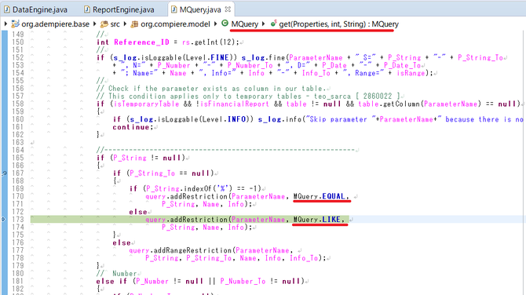
Task: Click the org.compiere.model package icon
Action: [134, 24]
